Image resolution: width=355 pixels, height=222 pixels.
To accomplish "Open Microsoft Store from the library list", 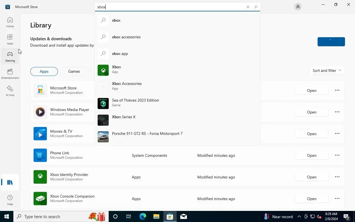I will coord(311,90).
